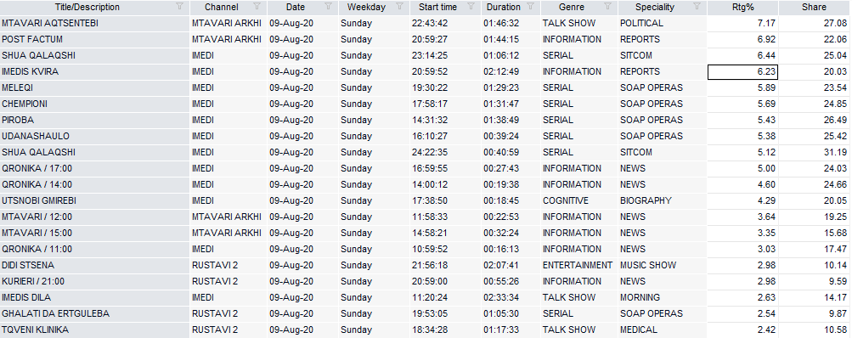
Task: Open filter on Title/Description column
Action: [x=180, y=7]
